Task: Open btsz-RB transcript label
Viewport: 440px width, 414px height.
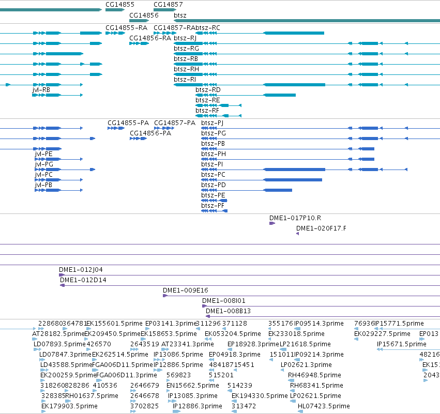Action: coord(186,59)
